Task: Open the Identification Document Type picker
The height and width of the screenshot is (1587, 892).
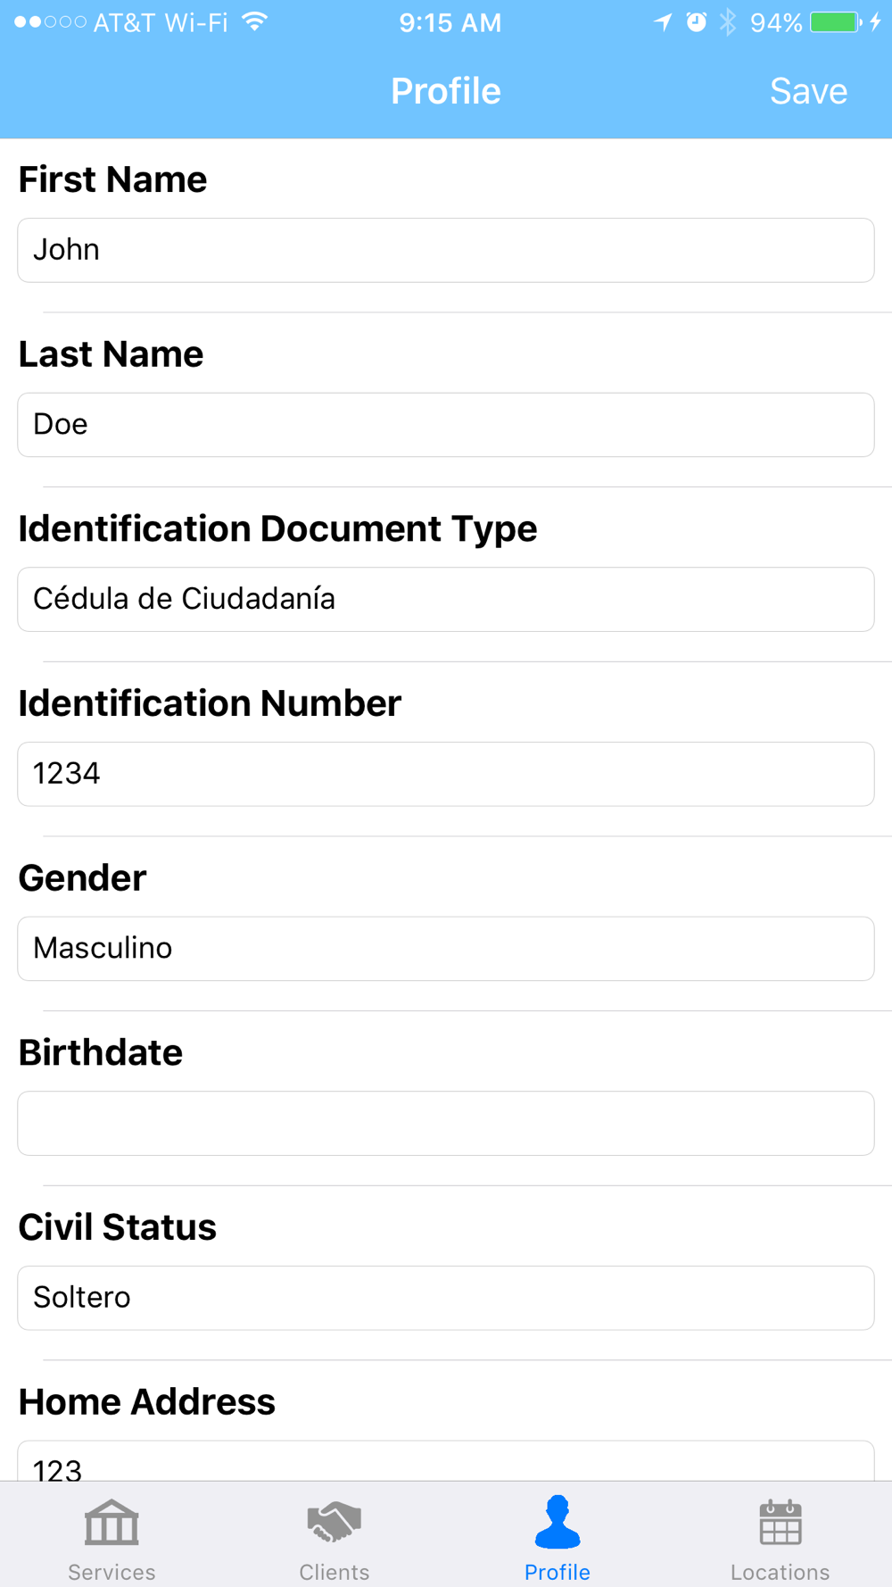Action: [446, 599]
